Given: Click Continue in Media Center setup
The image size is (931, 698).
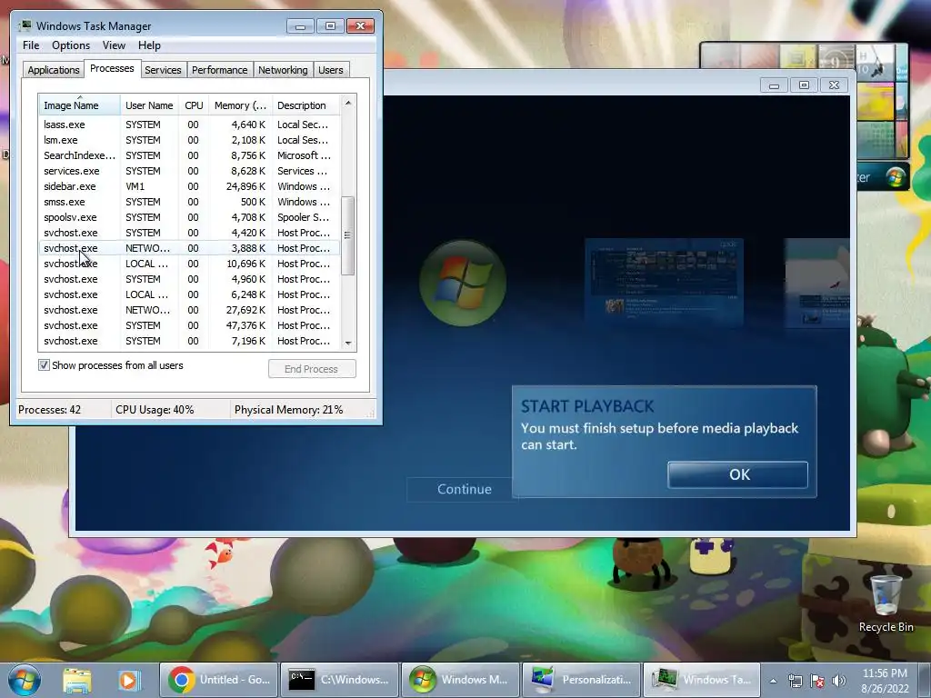Looking at the screenshot, I should click(x=465, y=489).
